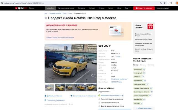This screenshot has width=178, height=110.
Task: Bookmark this page with the star icon
Action: 165,3
